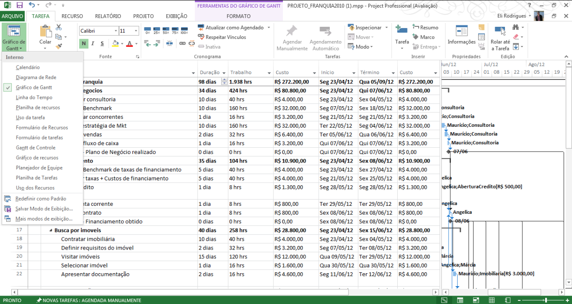Mark task as 50% complete
Screen dimensions: 572x304
pyautogui.click(x=166, y=31)
